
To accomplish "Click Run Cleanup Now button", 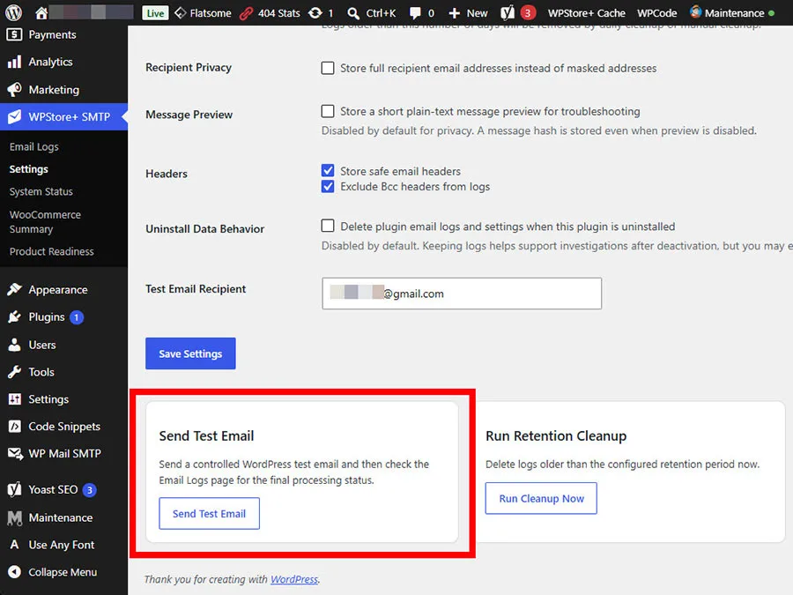I will coord(541,498).
